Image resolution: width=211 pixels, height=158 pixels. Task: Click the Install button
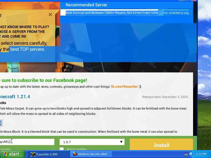click(161, 145)
